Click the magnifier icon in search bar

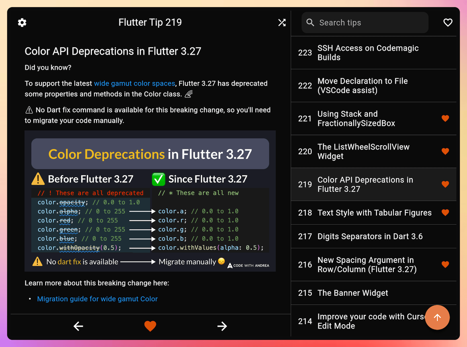(310, 22)
